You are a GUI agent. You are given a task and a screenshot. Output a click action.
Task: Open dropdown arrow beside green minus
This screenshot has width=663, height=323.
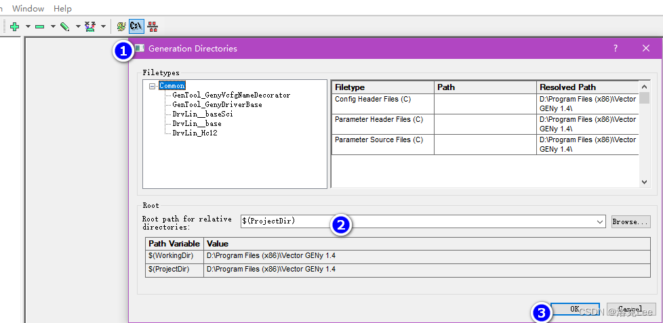click(x=54, y=26)
